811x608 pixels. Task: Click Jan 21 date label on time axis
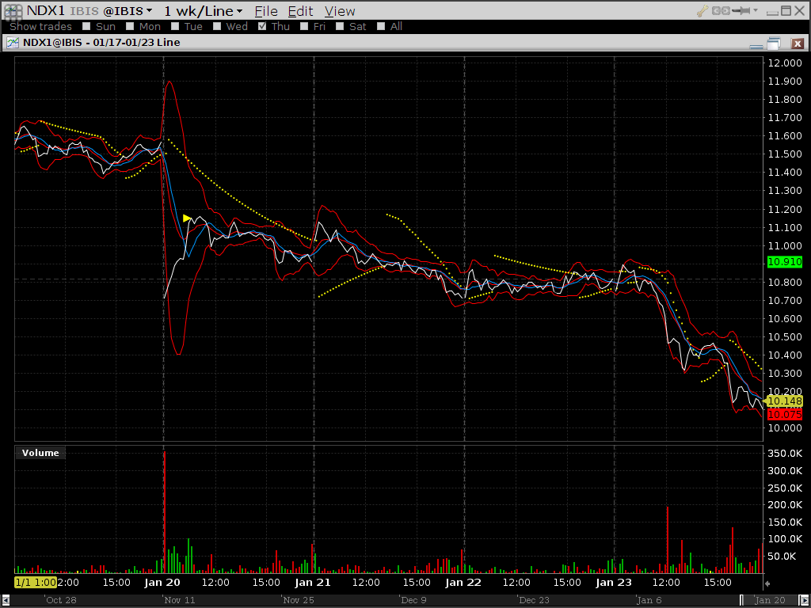coord(312,583)
